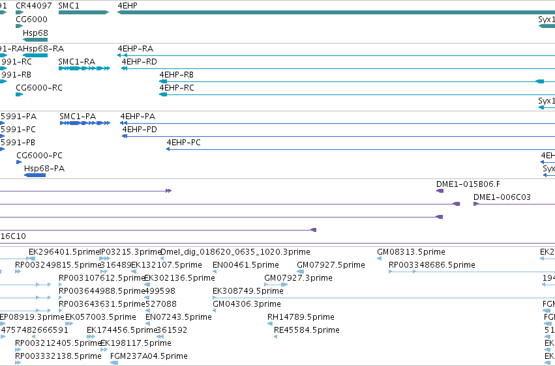Select CG6000 gene glyph
Image resolution: width=555 pixels, height=366 pixels.
[19, 26]
